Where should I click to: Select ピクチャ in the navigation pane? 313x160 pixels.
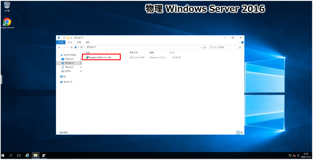tap(66, 71)
